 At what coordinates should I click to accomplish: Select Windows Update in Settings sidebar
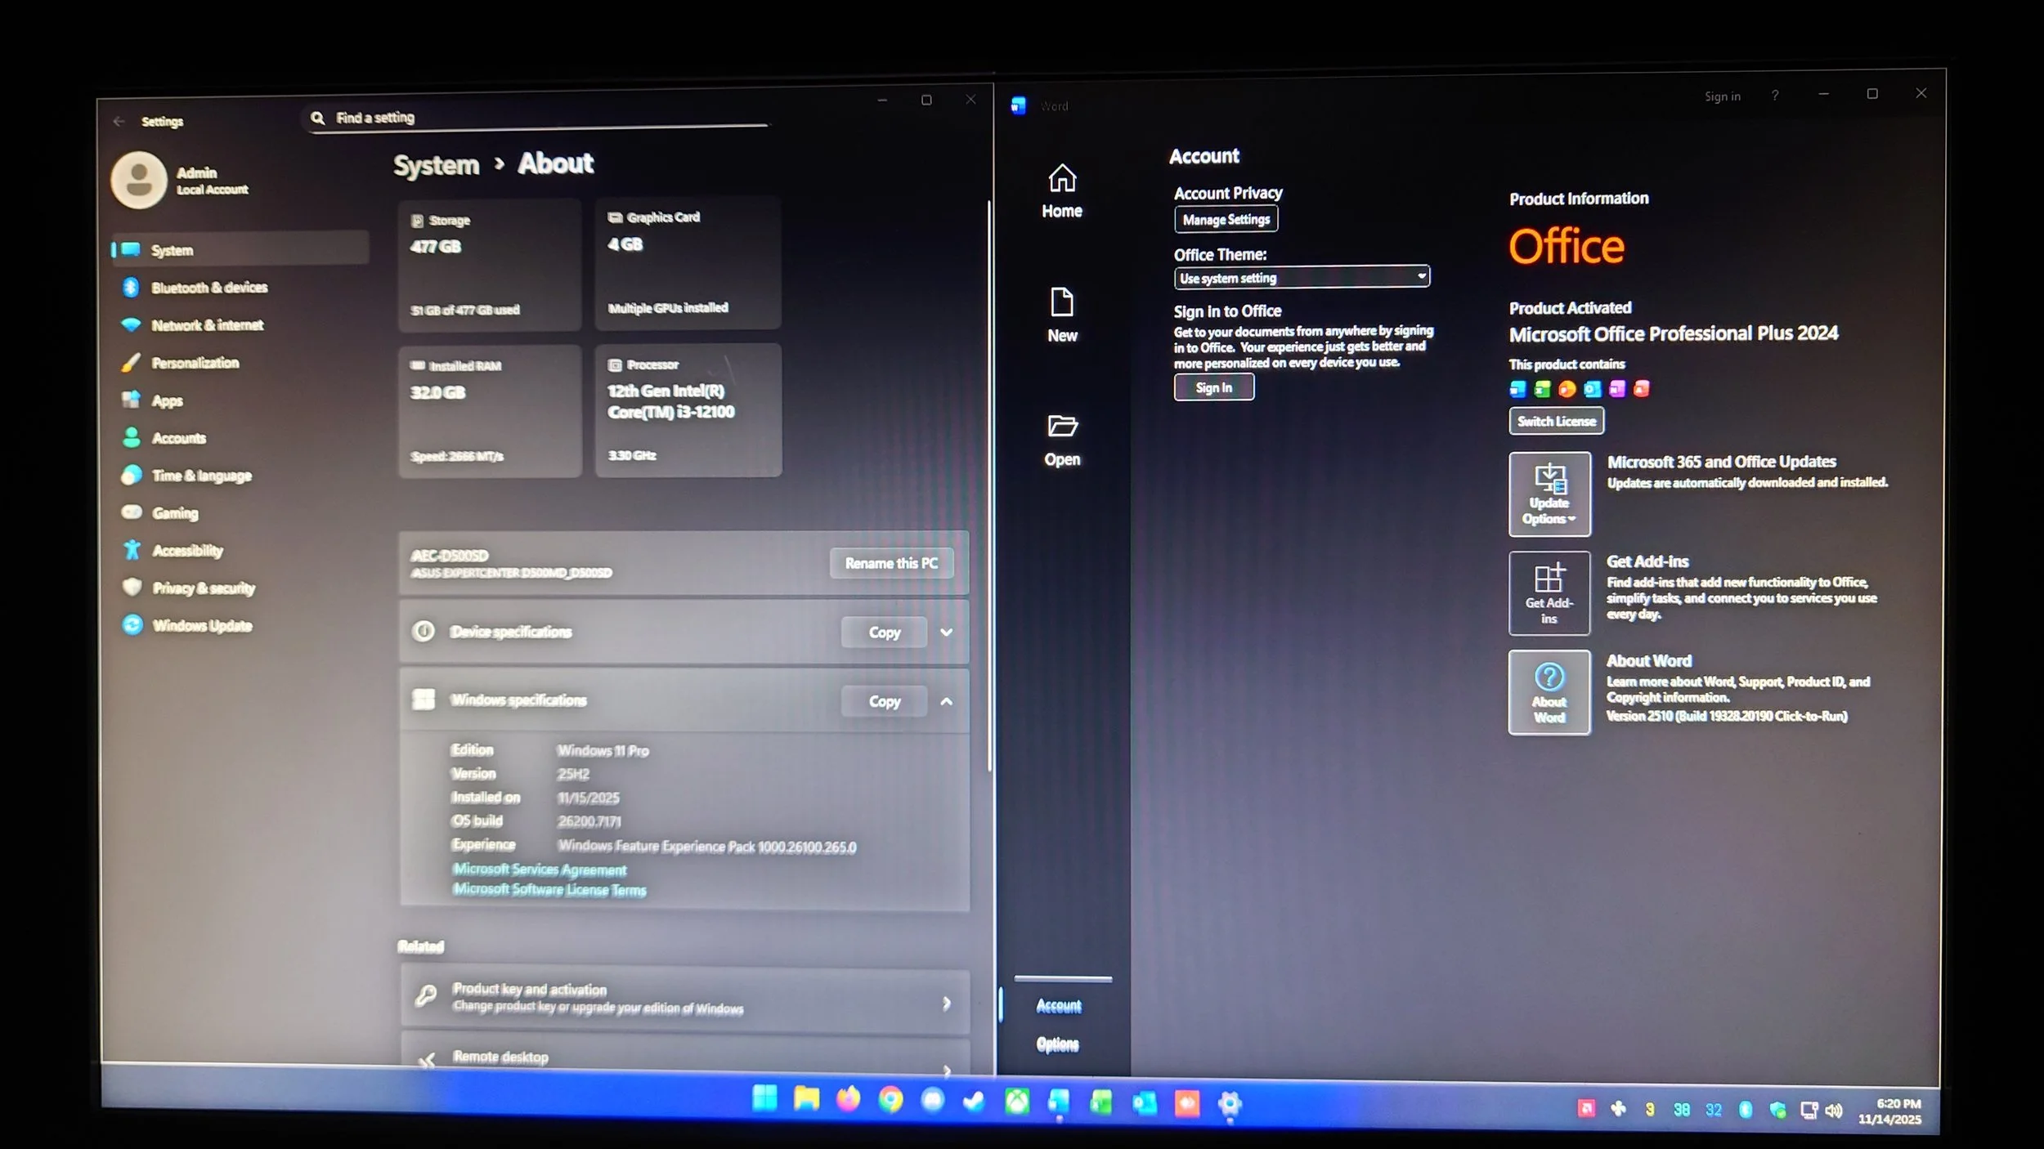click(201, 625)
